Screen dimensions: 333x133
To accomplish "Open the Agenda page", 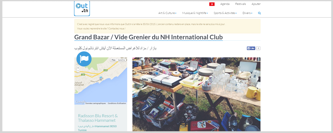I will tap(225, 4).
